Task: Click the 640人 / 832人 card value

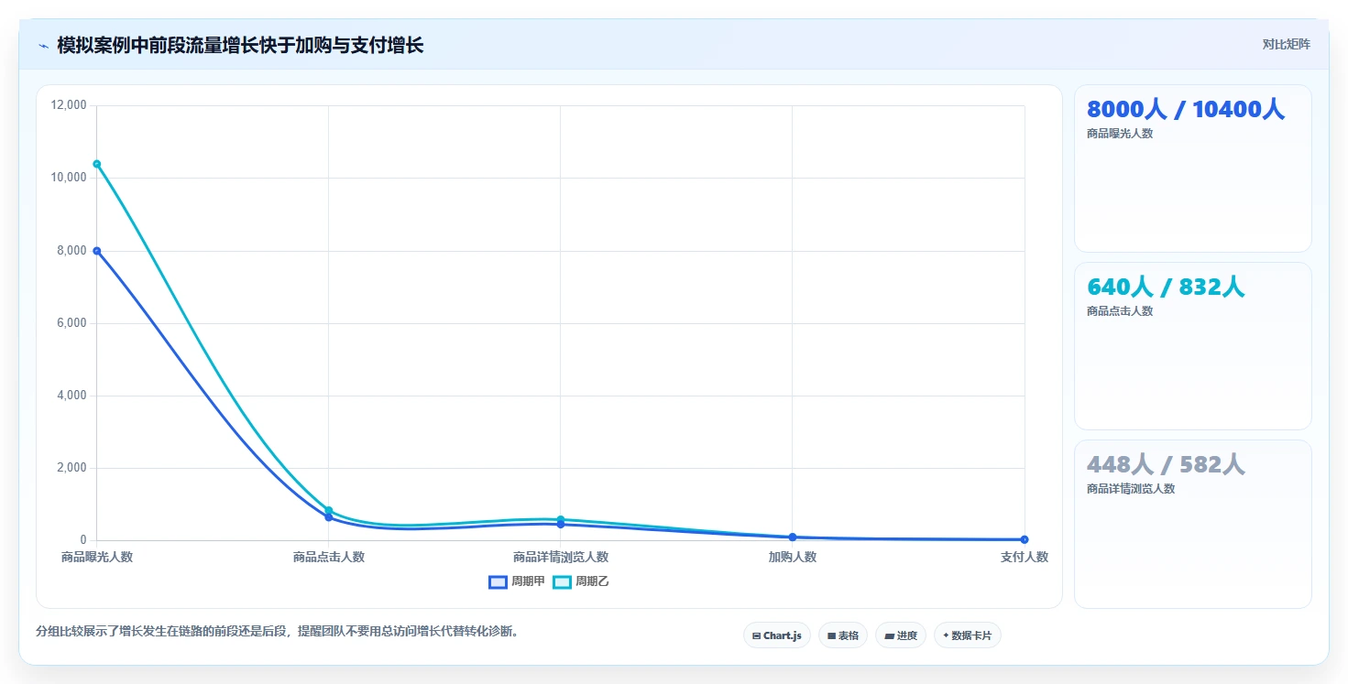Action: (1166, 287)
